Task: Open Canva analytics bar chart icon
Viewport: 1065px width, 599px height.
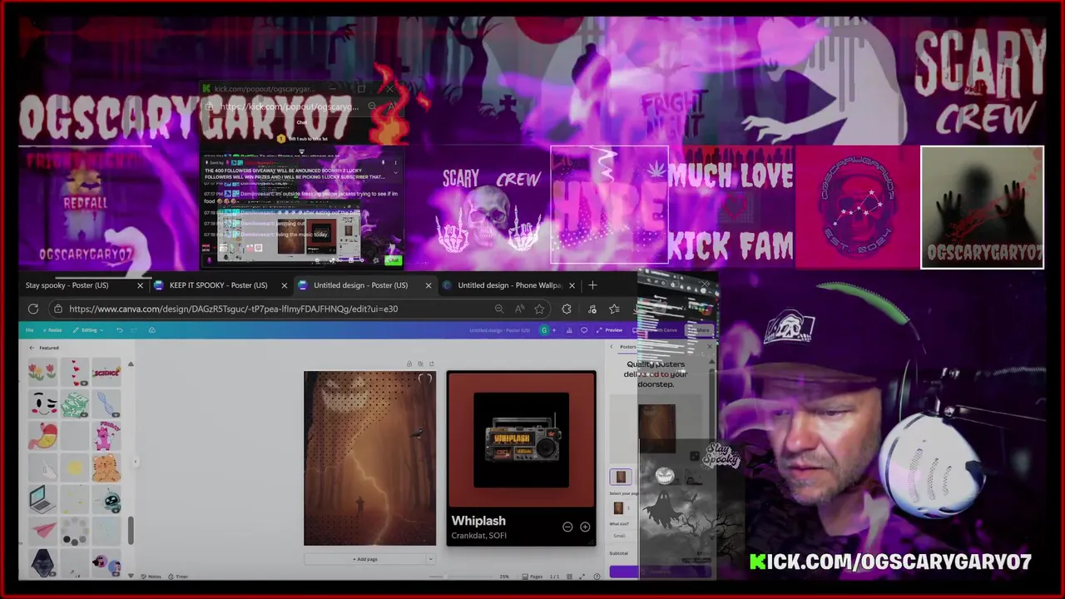Action: [x=570, y=330]
